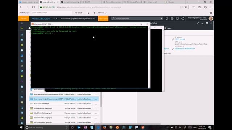Go back in the Edge browser
This screenshot has height=130, width=232.
[21, 7]
